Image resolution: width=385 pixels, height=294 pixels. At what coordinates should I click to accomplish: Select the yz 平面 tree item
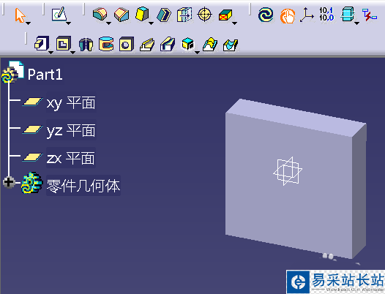pos(71,130)
